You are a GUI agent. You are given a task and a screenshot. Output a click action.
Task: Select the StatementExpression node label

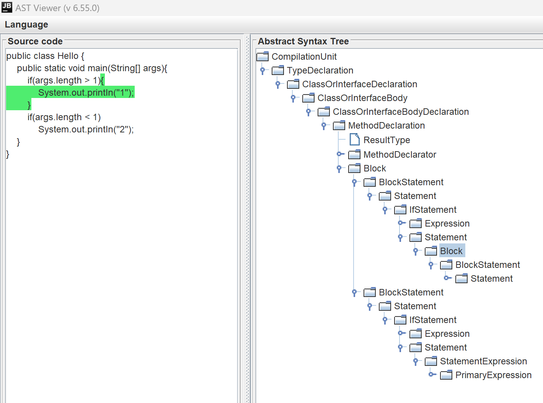483,361
